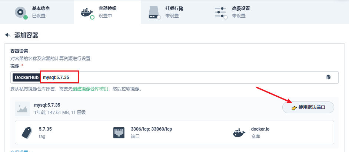Open the 创建镜像仓库密钥 link

pos(90,89)
